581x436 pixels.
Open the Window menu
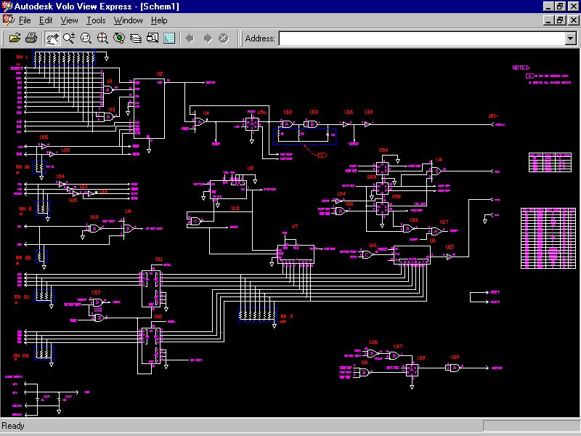[129, 20]
